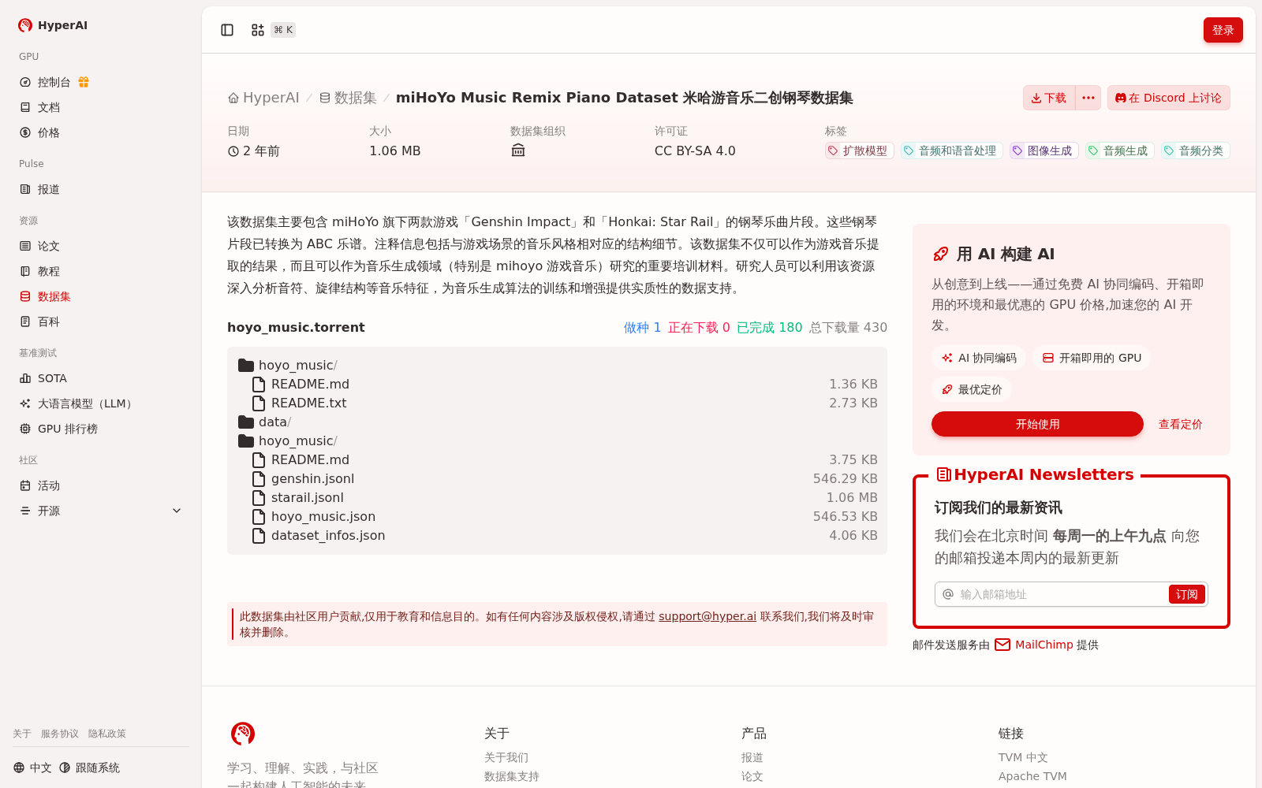
Task: Click the hoyo_music.json file icon
Action: (x=259, y=517)
